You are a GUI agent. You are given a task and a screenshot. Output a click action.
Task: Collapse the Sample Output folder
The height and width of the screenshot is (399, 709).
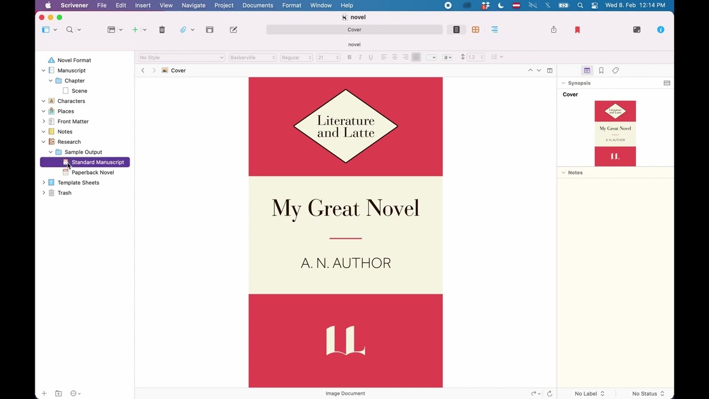tap(50, 152)
